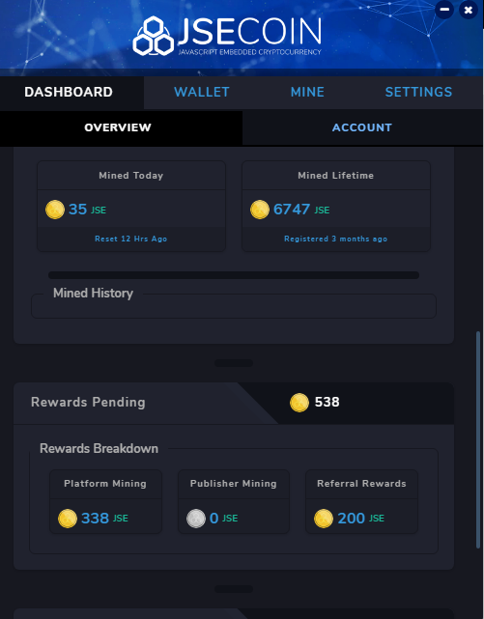Screen dimensions: 484x619
Task: Minimize the JSEcoin window
Action: pyautogui.click(x=444, y=10)
